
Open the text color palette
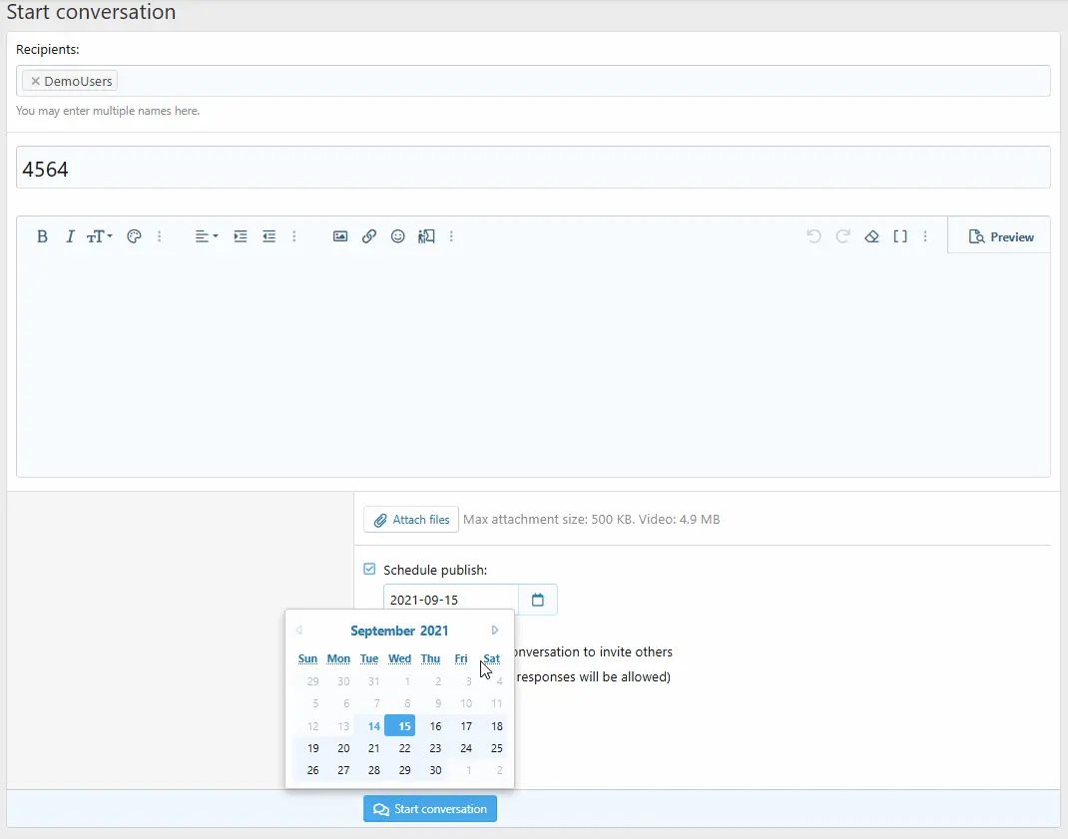pyautogui.click(x=134, y=236)
